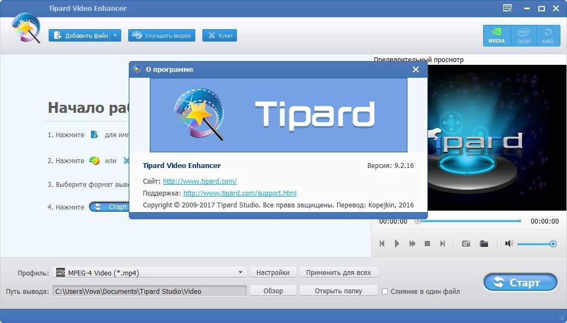This screenshot has width=567, height=323.
Task: Adjust the volume slider
Action: 537,244
